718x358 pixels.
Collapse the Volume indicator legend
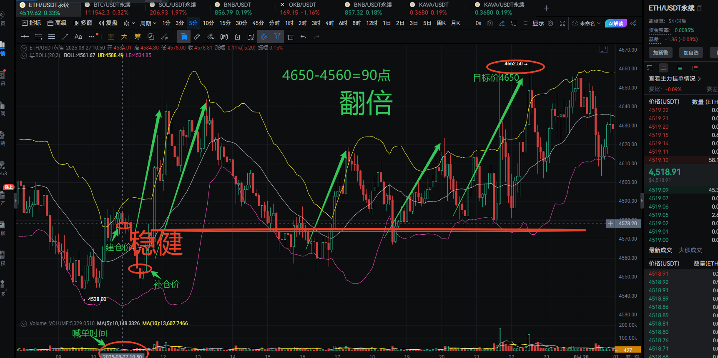coord(24,323)
